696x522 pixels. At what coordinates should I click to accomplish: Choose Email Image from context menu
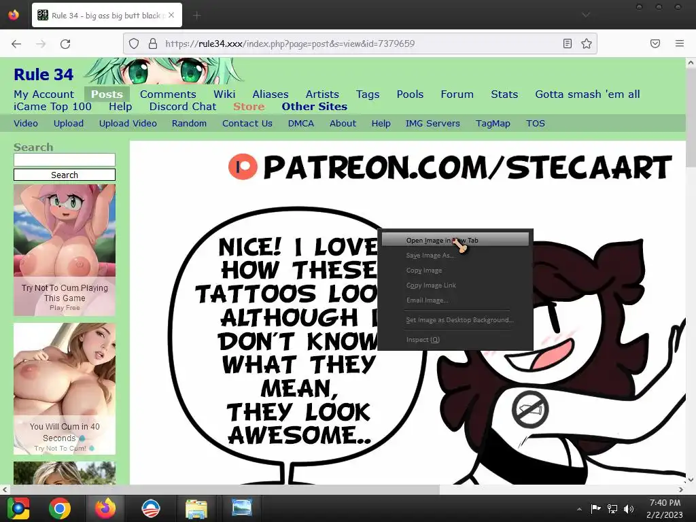455,300
